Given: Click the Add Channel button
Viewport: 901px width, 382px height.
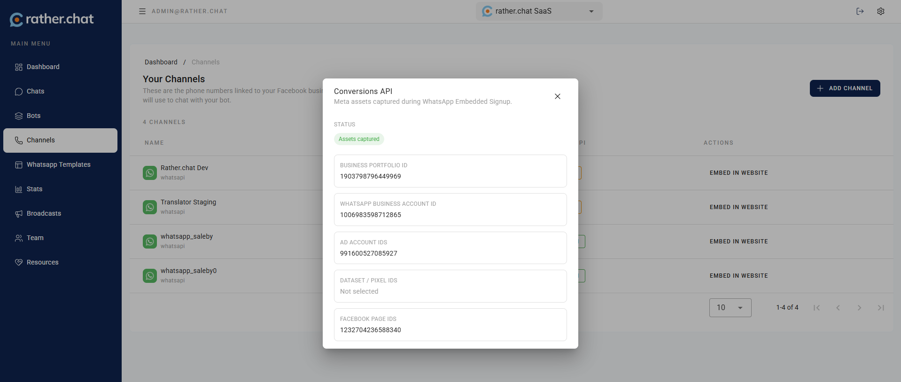Looking at the screenshot, I should point(845,88).
